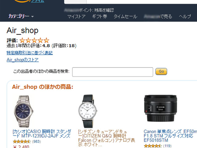The width and height of the screenshot is (197, 148).
Task: Click the マイストア menu item
Action: 76,16
